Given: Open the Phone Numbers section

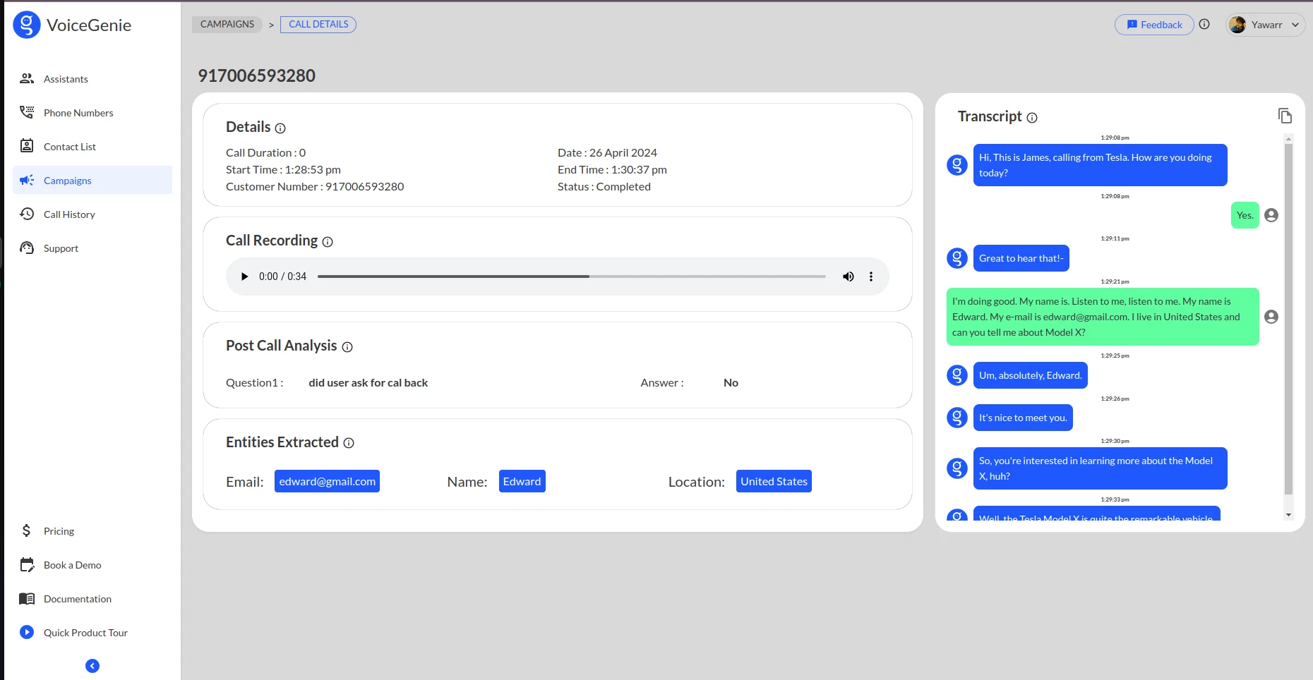Looking at the screenshot, I should (27, 112).
